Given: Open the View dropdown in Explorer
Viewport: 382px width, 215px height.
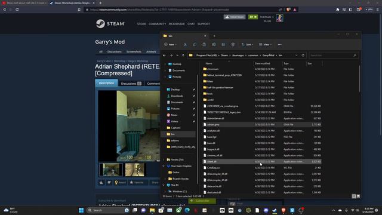Looking at the screenshot, I should 265,45.
